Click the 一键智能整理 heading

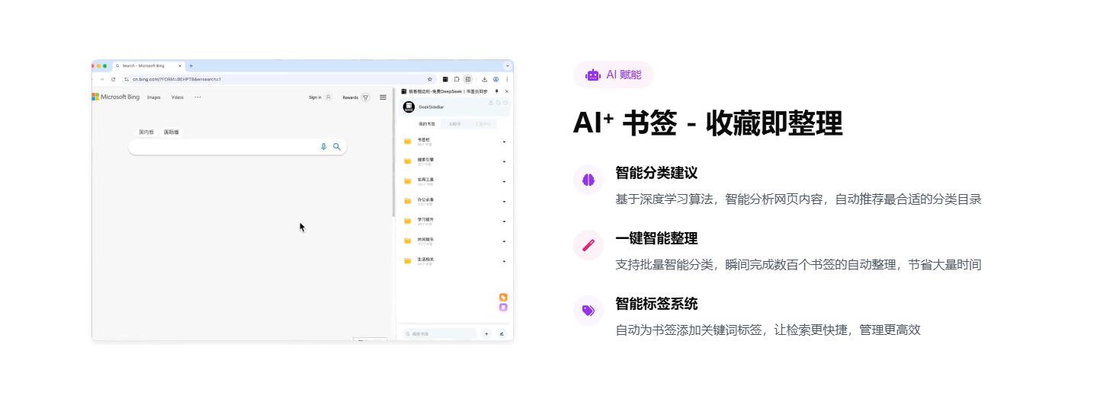(656, 238)
